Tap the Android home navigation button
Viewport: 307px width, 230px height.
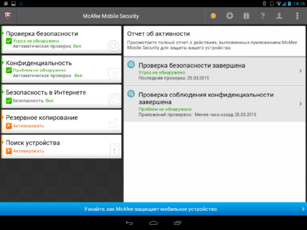153,223
